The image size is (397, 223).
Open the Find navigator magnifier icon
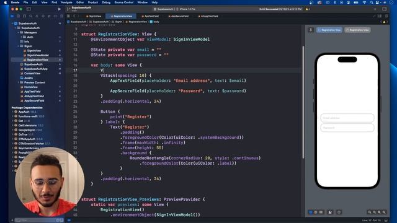click(30, 16)
